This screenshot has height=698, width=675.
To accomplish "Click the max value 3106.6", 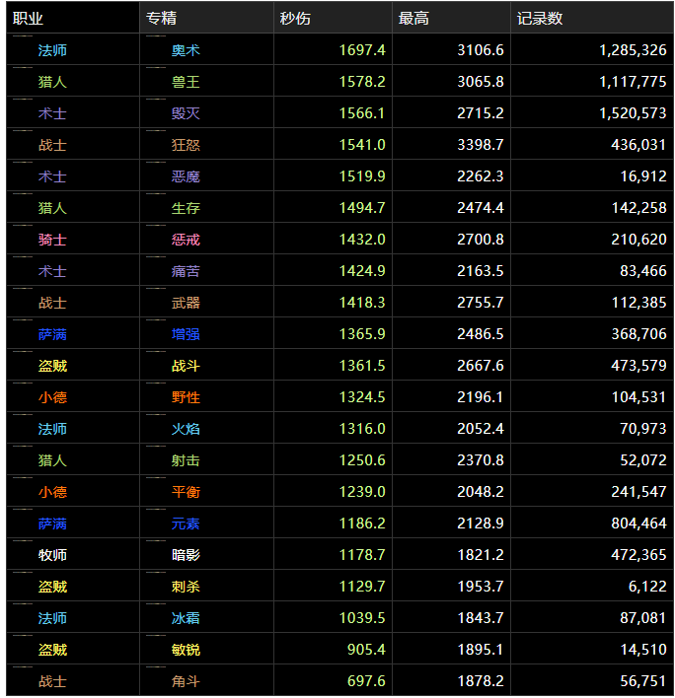I will (481, 50).
